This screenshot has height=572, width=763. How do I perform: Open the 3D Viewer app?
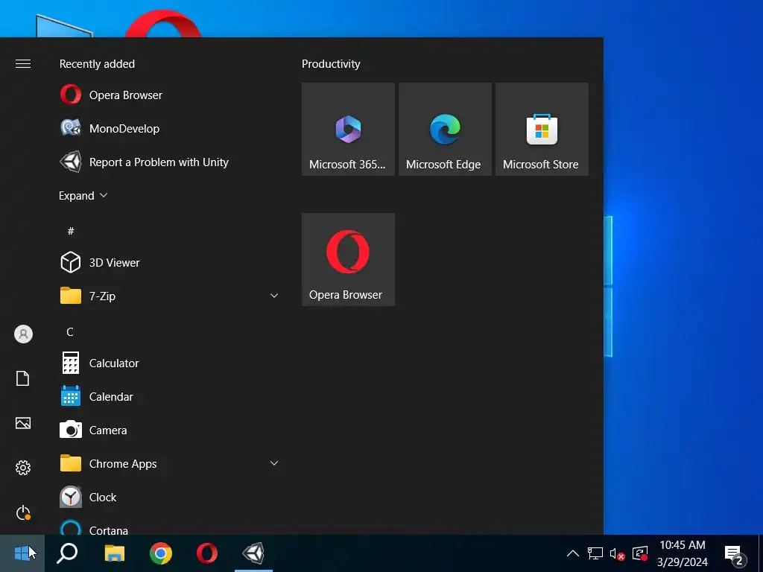168,263
